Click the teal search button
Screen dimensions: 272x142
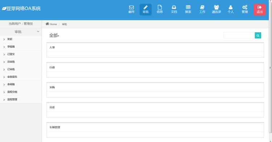258,35
